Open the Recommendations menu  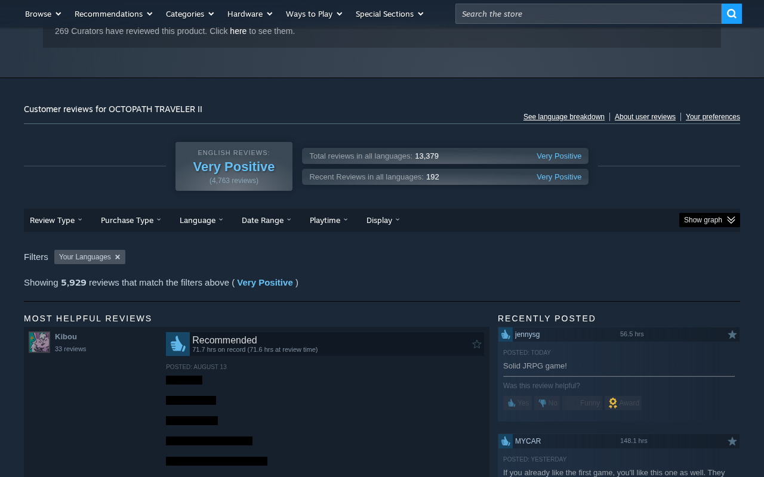tap(113, 14)
